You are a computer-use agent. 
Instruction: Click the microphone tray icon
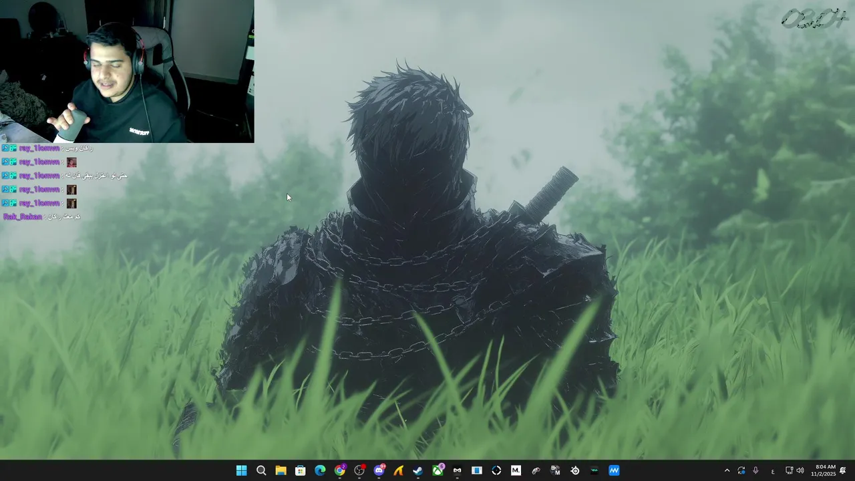(755, 471)
